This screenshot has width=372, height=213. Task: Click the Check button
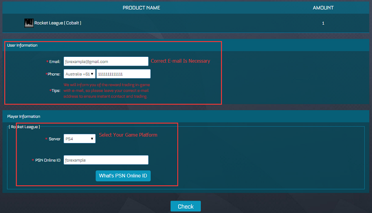pyautogui.click(x=186, y=206)
